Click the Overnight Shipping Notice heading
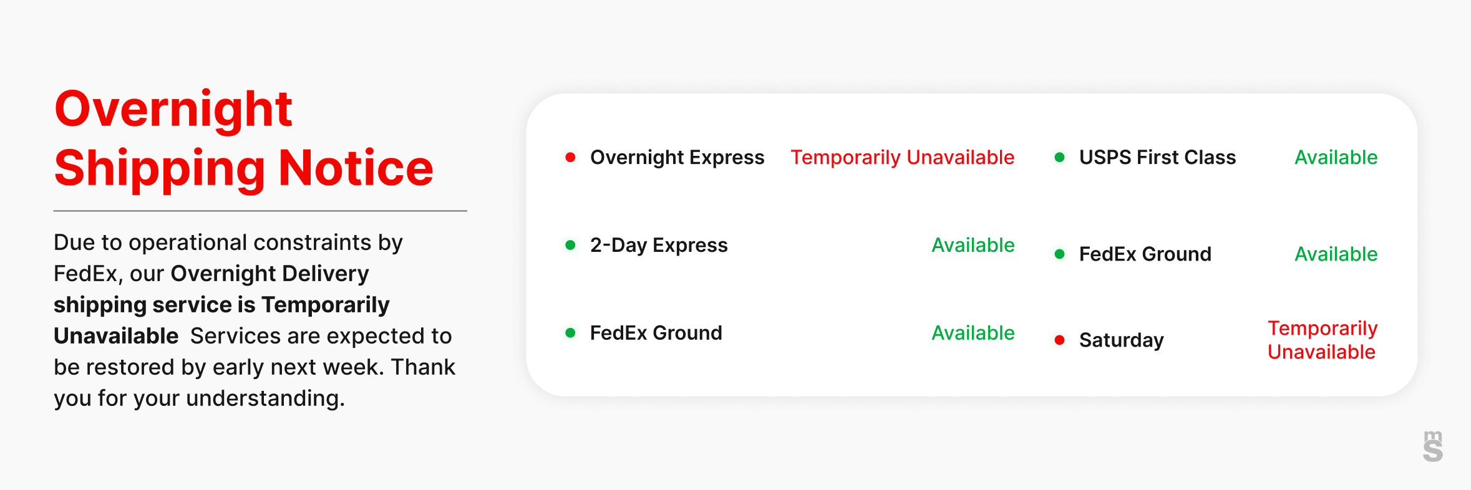The image size is (1471, 490). point(243,138)
